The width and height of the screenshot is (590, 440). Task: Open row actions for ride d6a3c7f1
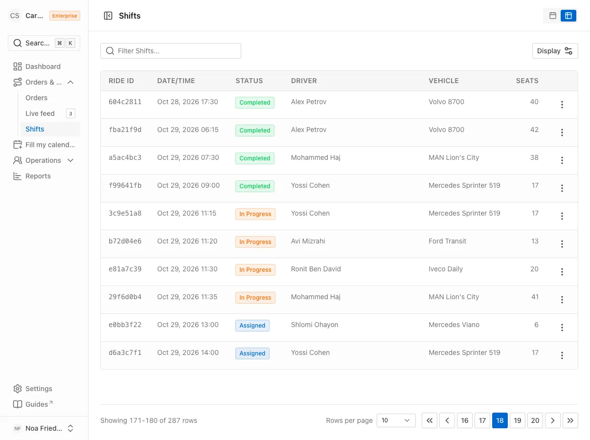coord(562,355)
